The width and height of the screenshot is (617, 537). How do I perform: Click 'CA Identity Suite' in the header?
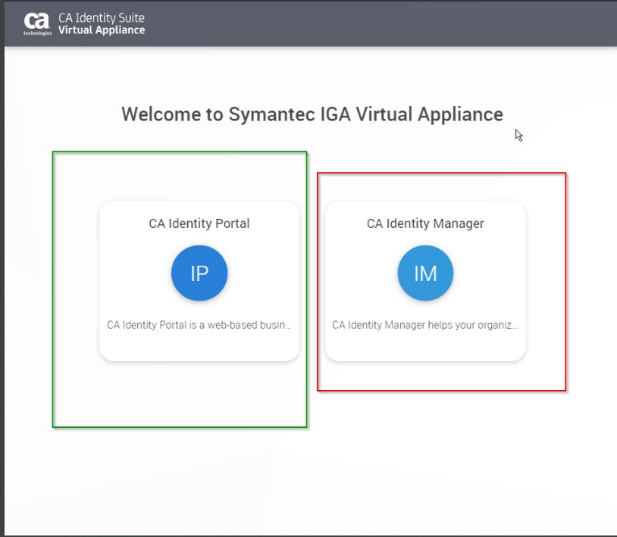coord(99,17)
